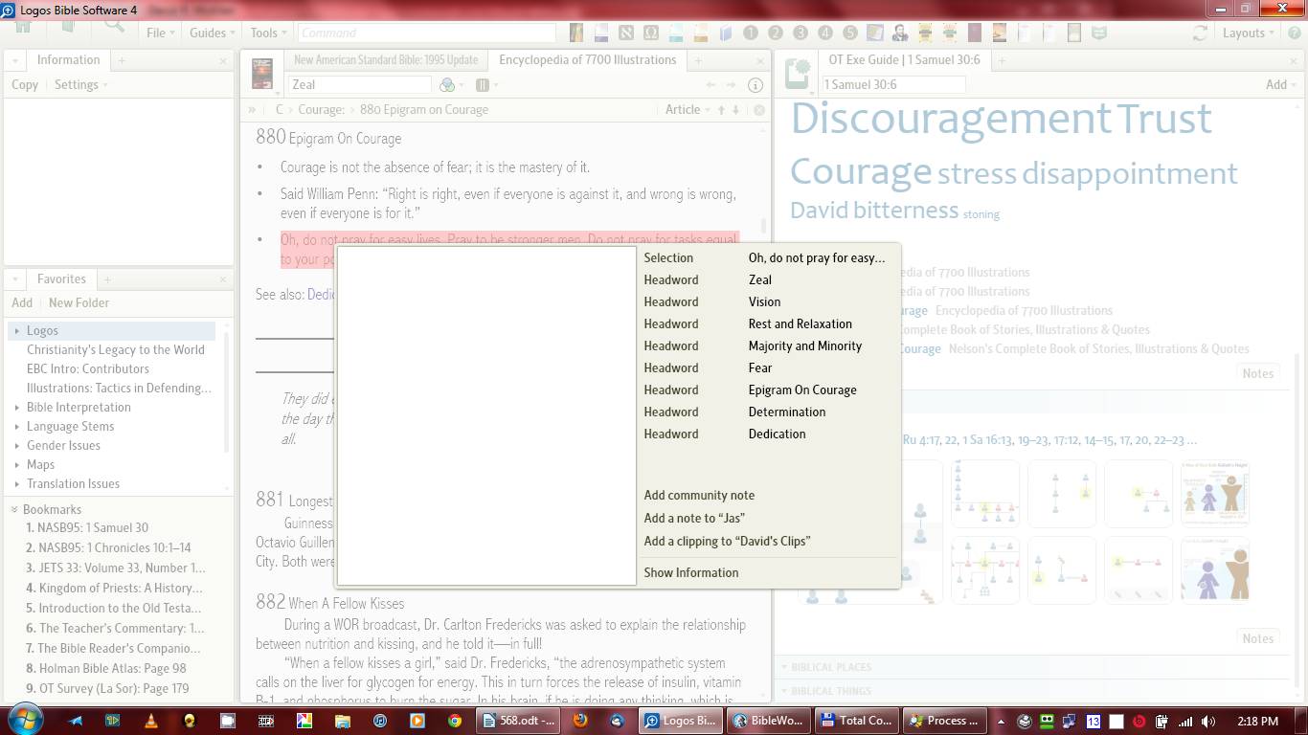Open Firefox from the taskbar
The image size is (1308, 735).
[581, 721]
